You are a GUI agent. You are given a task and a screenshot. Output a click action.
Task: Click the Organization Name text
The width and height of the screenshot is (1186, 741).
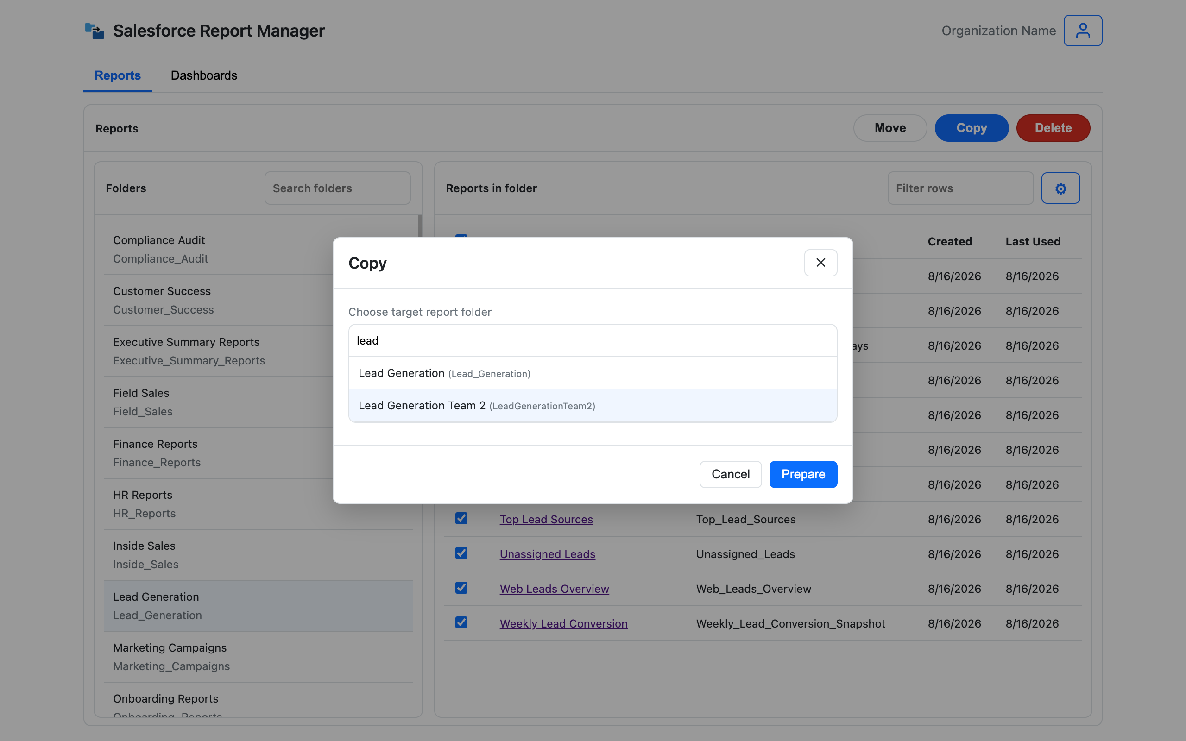(x=998, y=31)
